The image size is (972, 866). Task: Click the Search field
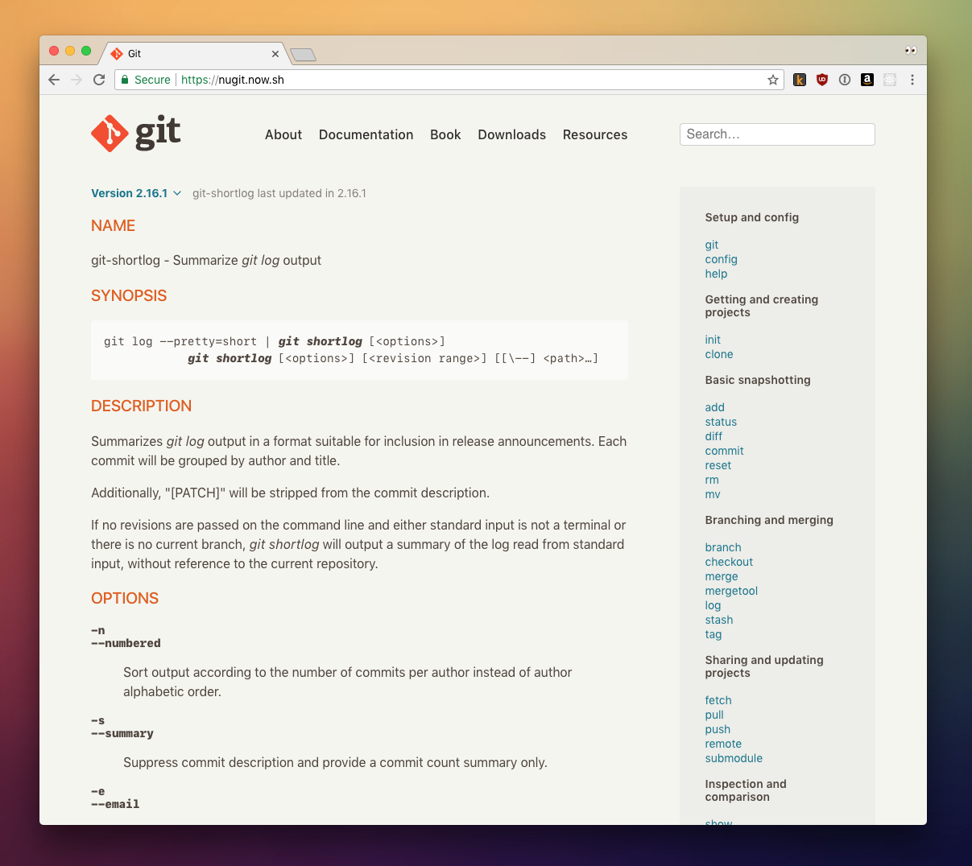click(776, 134)
